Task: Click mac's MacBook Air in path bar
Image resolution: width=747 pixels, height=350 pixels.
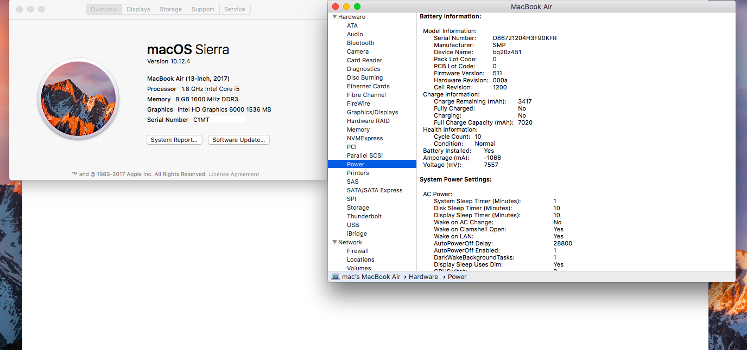Action: click(x=371, y=277)
